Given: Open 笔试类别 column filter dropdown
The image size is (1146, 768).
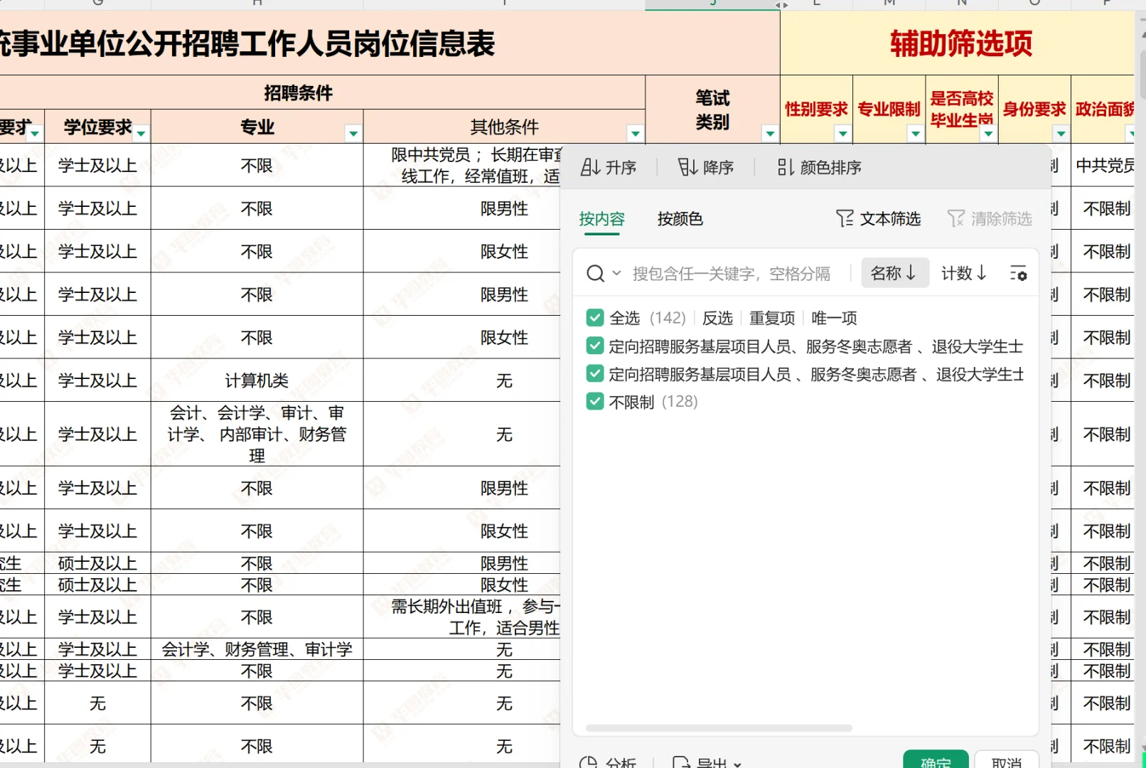Looking at the screenshot, I should point(770,134).
